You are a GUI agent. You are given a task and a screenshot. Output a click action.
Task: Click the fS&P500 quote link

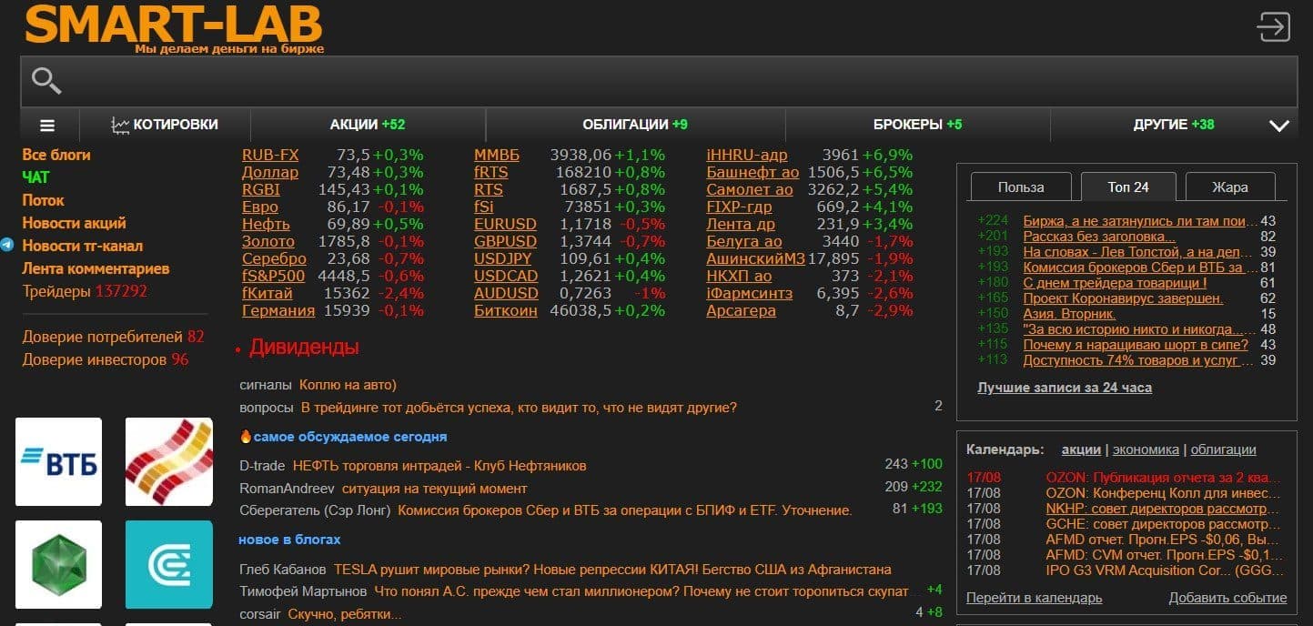pyautogui.click(x=274, y=276)
